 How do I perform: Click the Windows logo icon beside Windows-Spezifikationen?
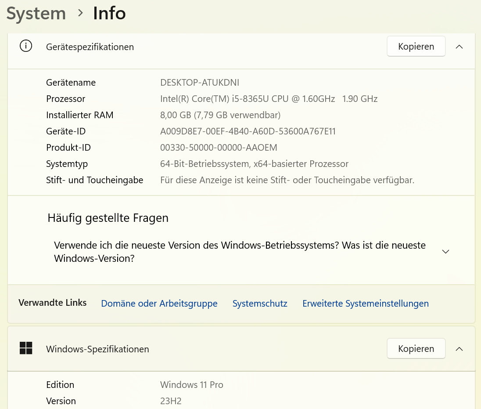point(26,348)
